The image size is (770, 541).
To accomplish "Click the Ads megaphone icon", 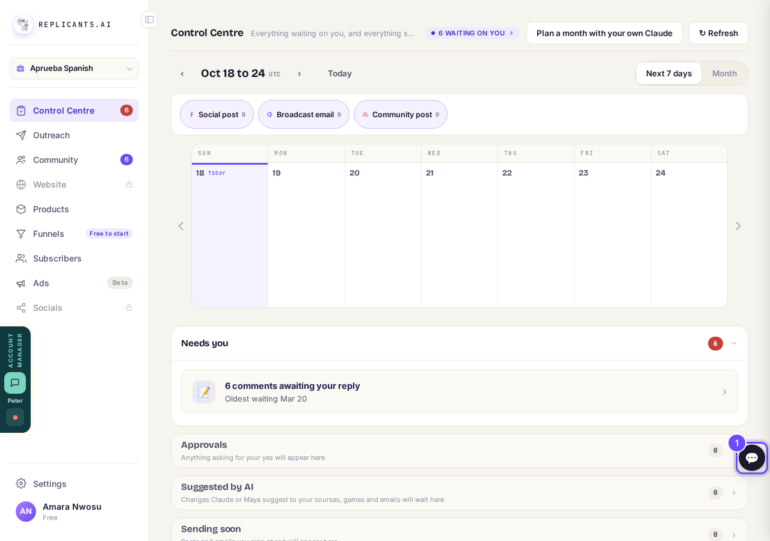I will tap(21, 283).
